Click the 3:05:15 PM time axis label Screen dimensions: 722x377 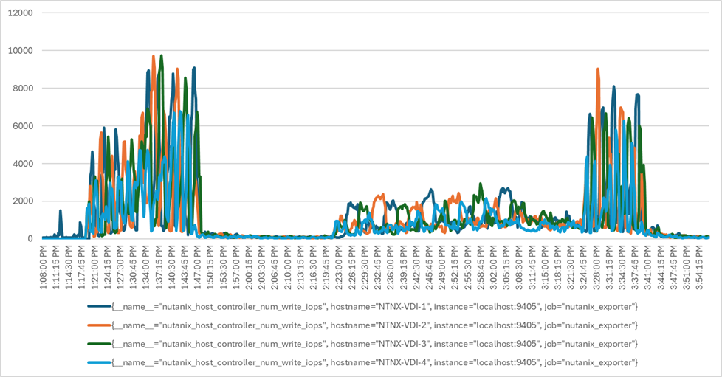tap(506, 268)
